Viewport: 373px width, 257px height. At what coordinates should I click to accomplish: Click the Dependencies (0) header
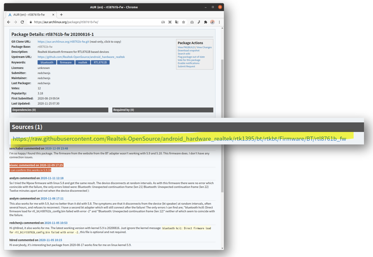pos(60,110)
